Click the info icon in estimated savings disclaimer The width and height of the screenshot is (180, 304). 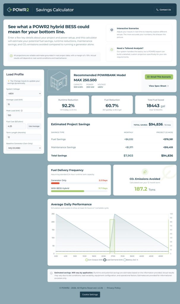tap(51, 273)
